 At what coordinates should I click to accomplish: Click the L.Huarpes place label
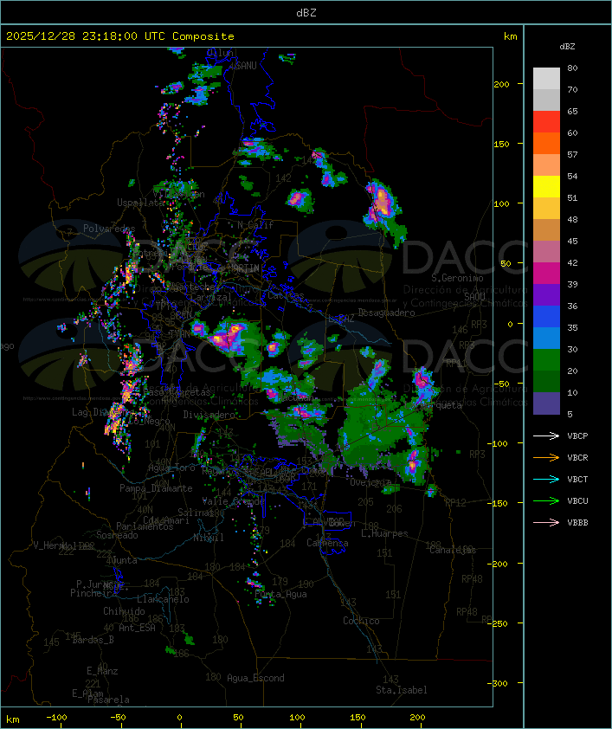(x=384, y=533)
